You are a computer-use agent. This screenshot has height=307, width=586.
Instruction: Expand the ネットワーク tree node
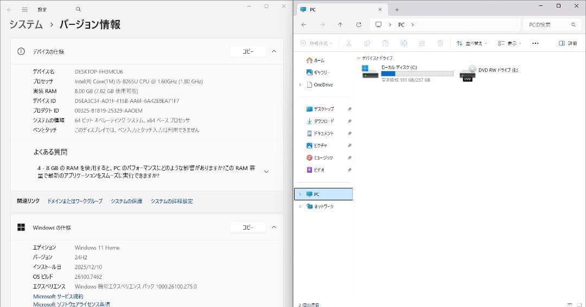[x=300, y=206]
